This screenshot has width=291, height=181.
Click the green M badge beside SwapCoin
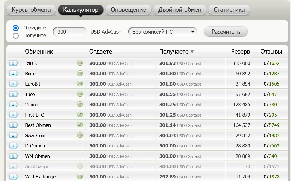[80, 135]
